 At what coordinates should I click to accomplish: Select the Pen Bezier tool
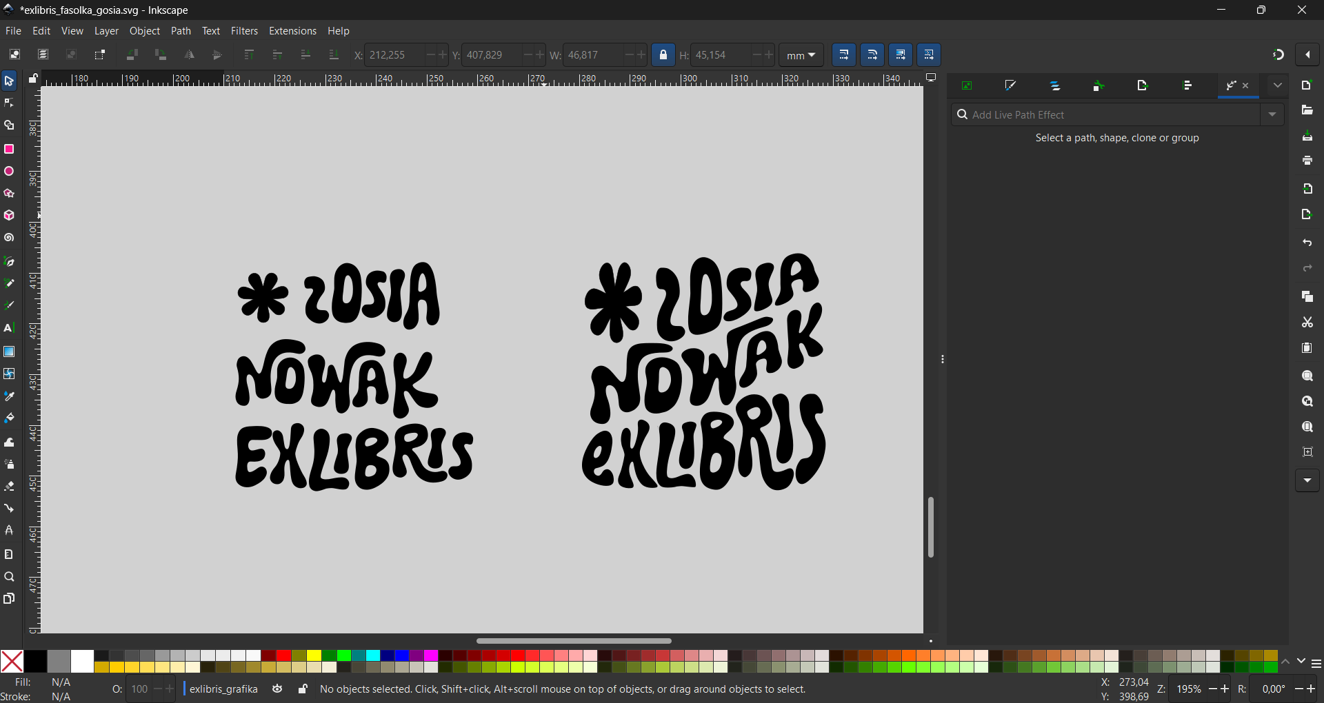(x=9, y=261)
